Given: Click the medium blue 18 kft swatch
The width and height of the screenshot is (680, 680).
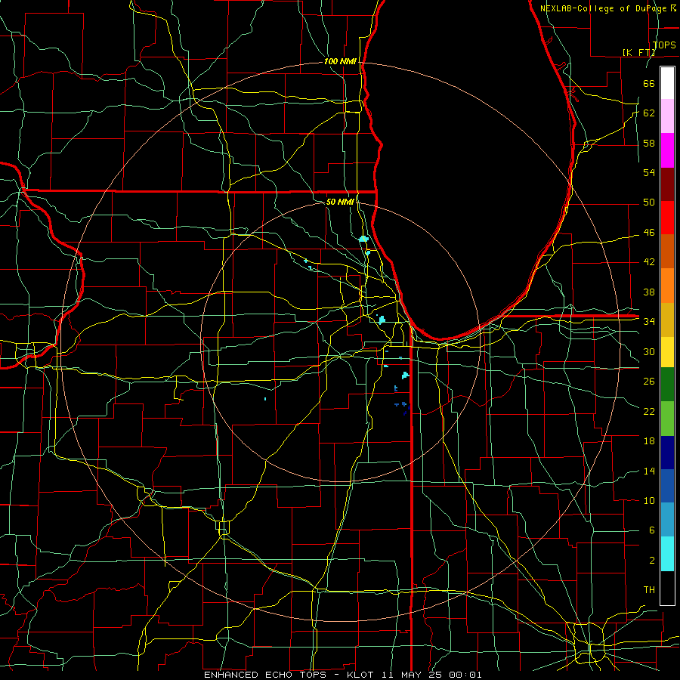Looking at the screenshot, I should 667,485.
